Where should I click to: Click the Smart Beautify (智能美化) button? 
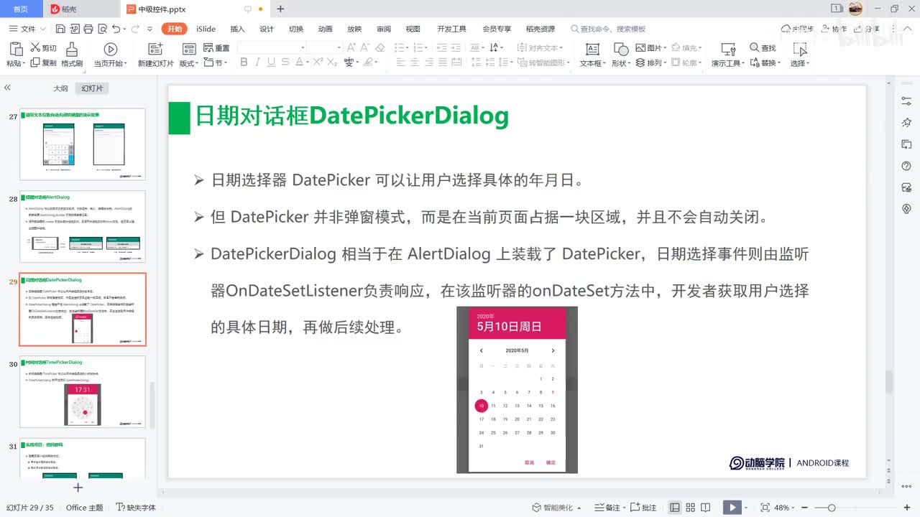pos(558,508)
